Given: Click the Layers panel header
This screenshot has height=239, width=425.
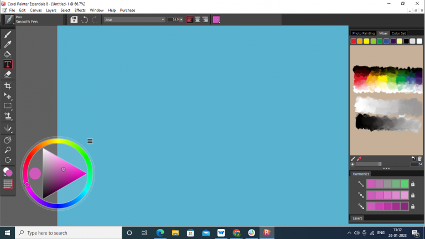Looking at the screenshot, I should [358, 218].
